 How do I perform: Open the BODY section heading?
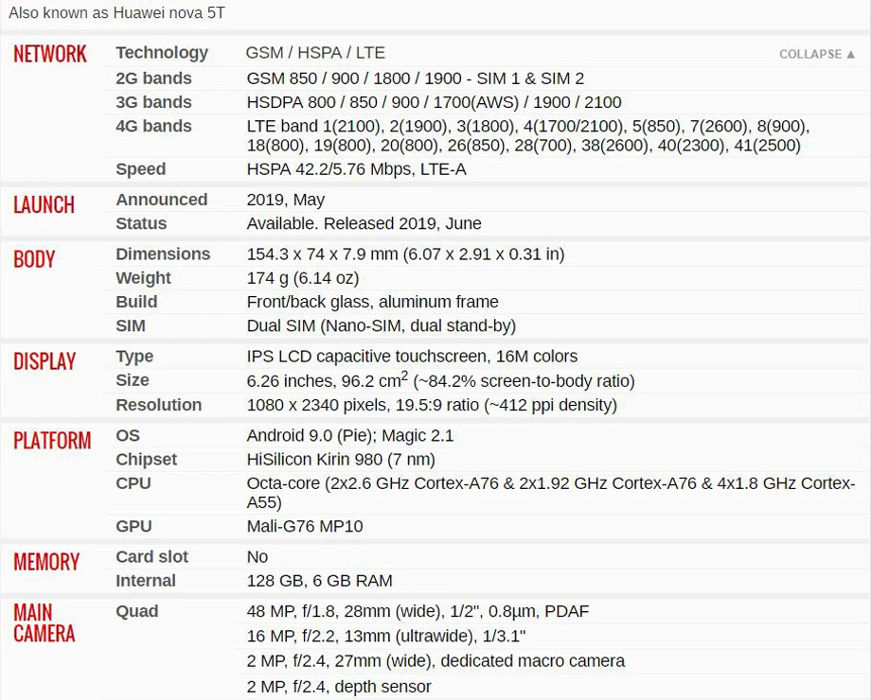coord(34,259)
